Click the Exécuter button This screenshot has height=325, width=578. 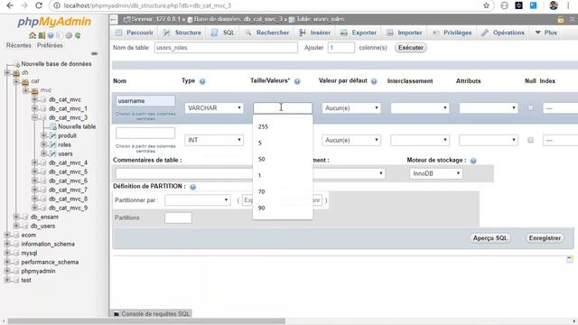[411, 48]
